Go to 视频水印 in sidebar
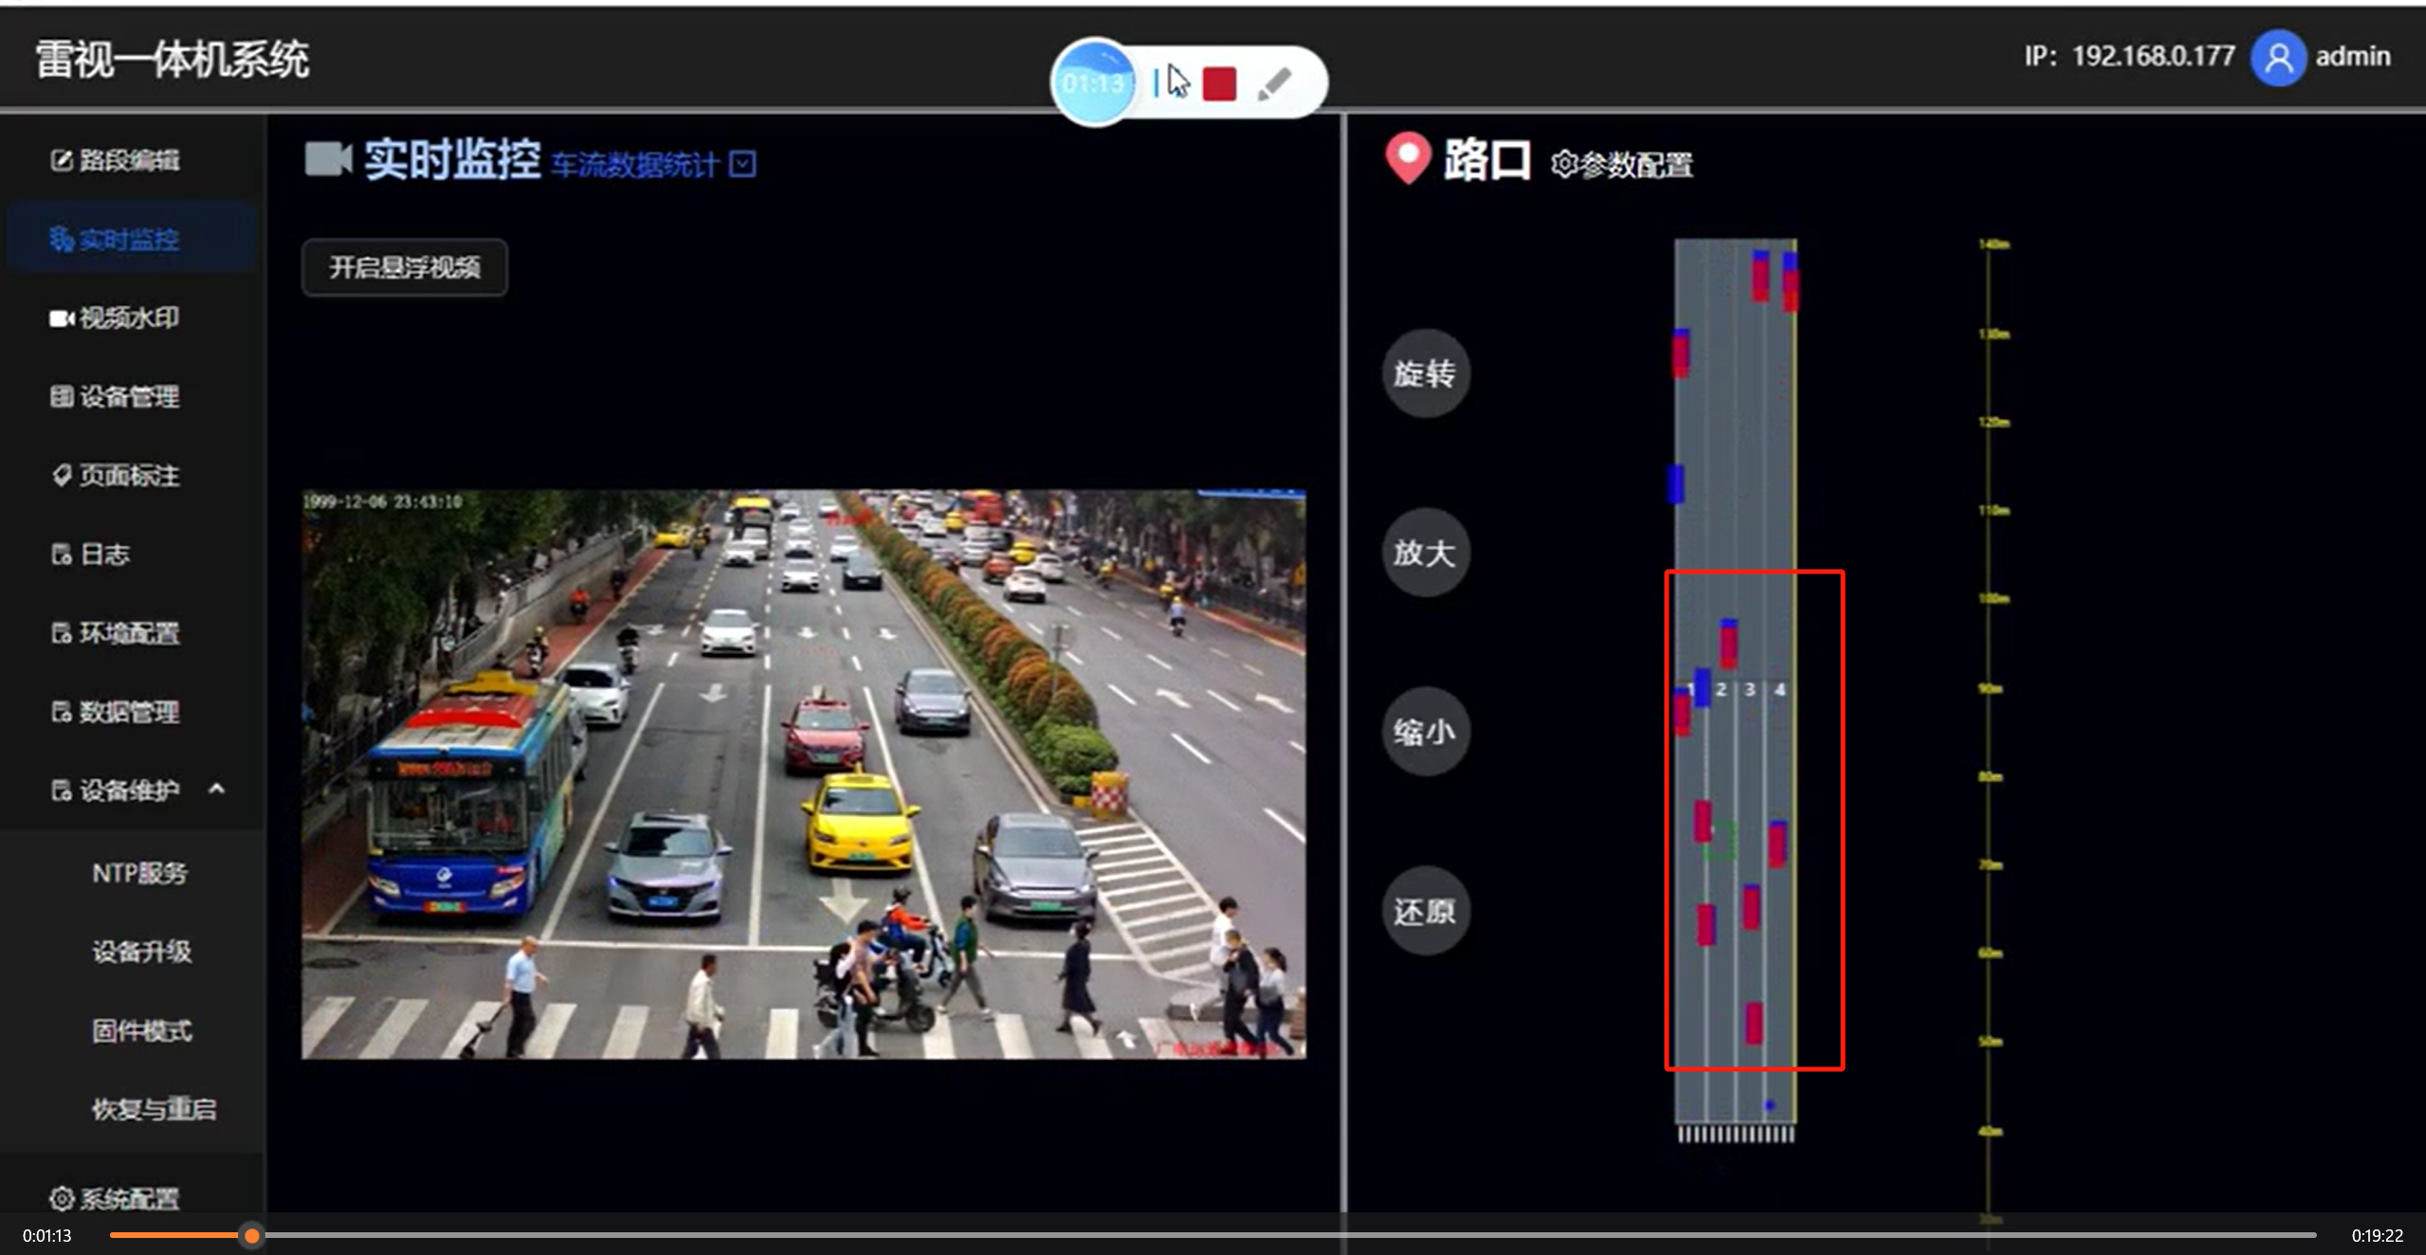The width and height of the screenshot is (2426, 1255). (x=116, y=318)
